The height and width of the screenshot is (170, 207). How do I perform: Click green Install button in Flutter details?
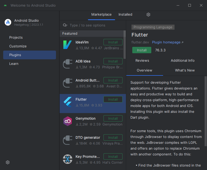point(142,50)
